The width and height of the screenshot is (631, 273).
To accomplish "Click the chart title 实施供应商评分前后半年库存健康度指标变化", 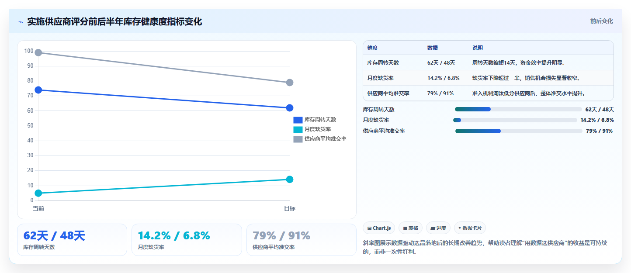I will click(x=114, y=22).
